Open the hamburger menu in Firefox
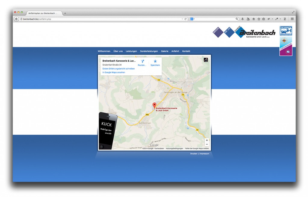Viewport: 308px width, 197px height. (292, 19)
